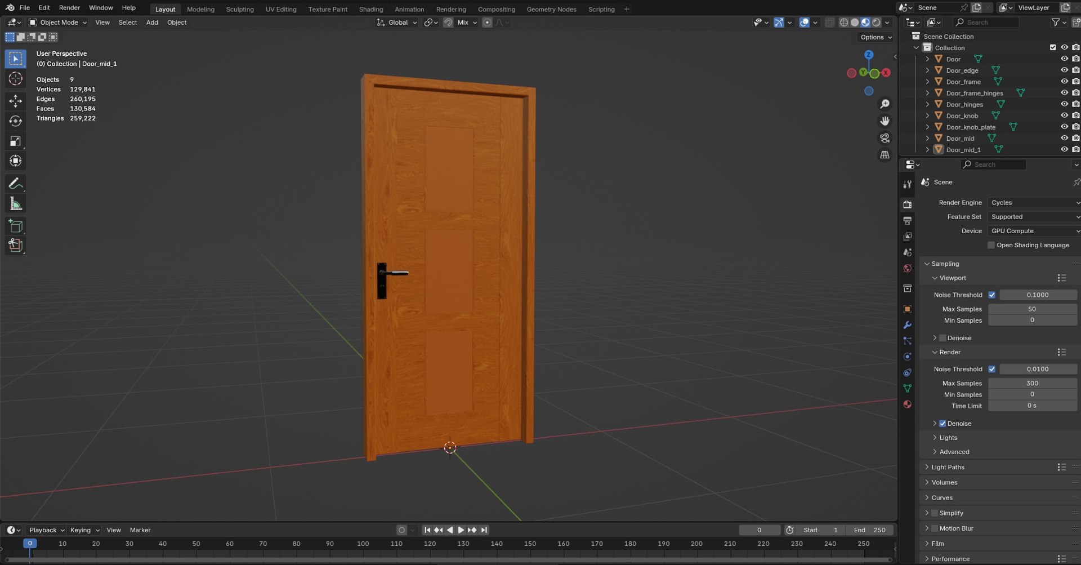
Task: Open Global transform orientation dropdown
Action: (397, 23)
